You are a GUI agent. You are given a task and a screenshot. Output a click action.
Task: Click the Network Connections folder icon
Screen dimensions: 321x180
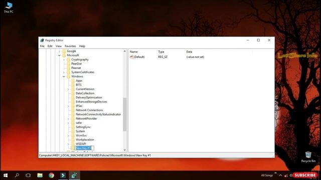click(x=73, y=110)
